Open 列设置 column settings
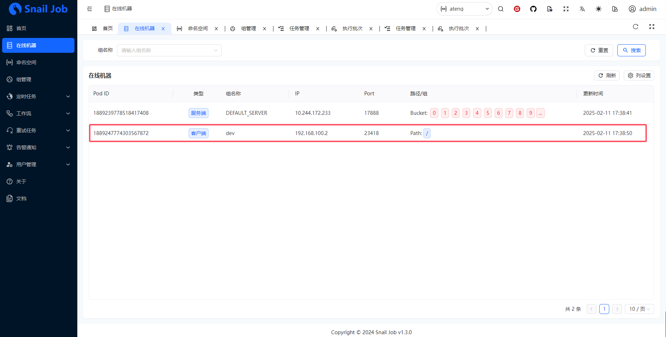 click(639, 75)
